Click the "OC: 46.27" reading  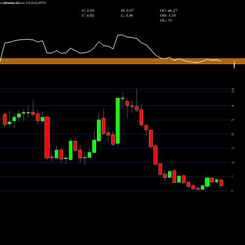click(169, 11)
